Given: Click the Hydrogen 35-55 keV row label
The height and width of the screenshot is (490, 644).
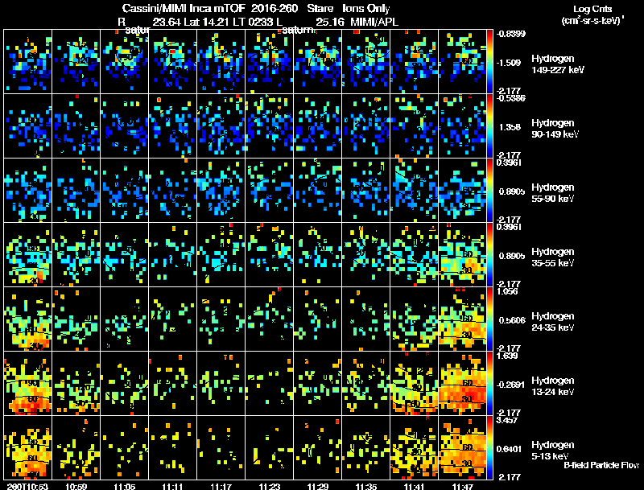Looking at the screenshot, I should click(553, 257).
